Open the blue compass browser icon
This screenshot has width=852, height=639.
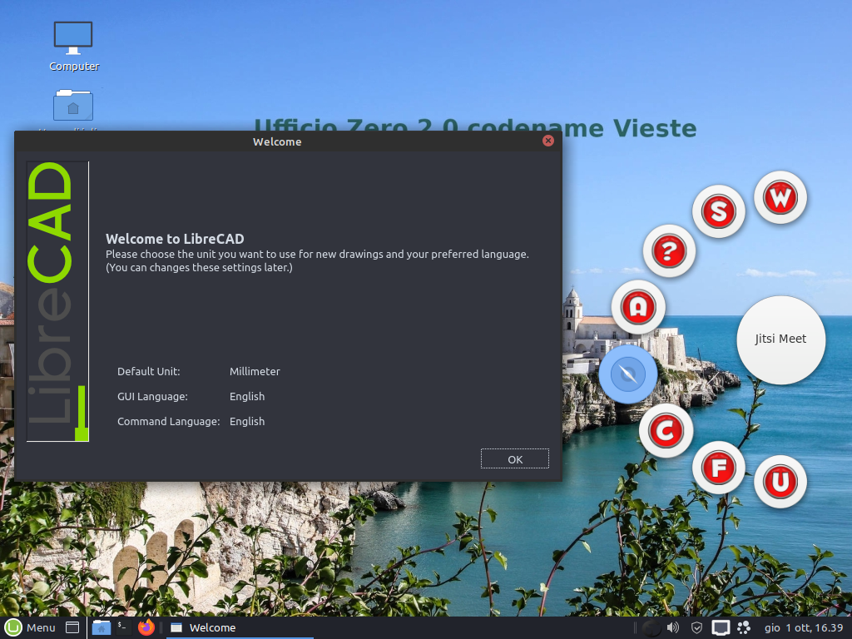pyautogui.click(x=628, y=374)
